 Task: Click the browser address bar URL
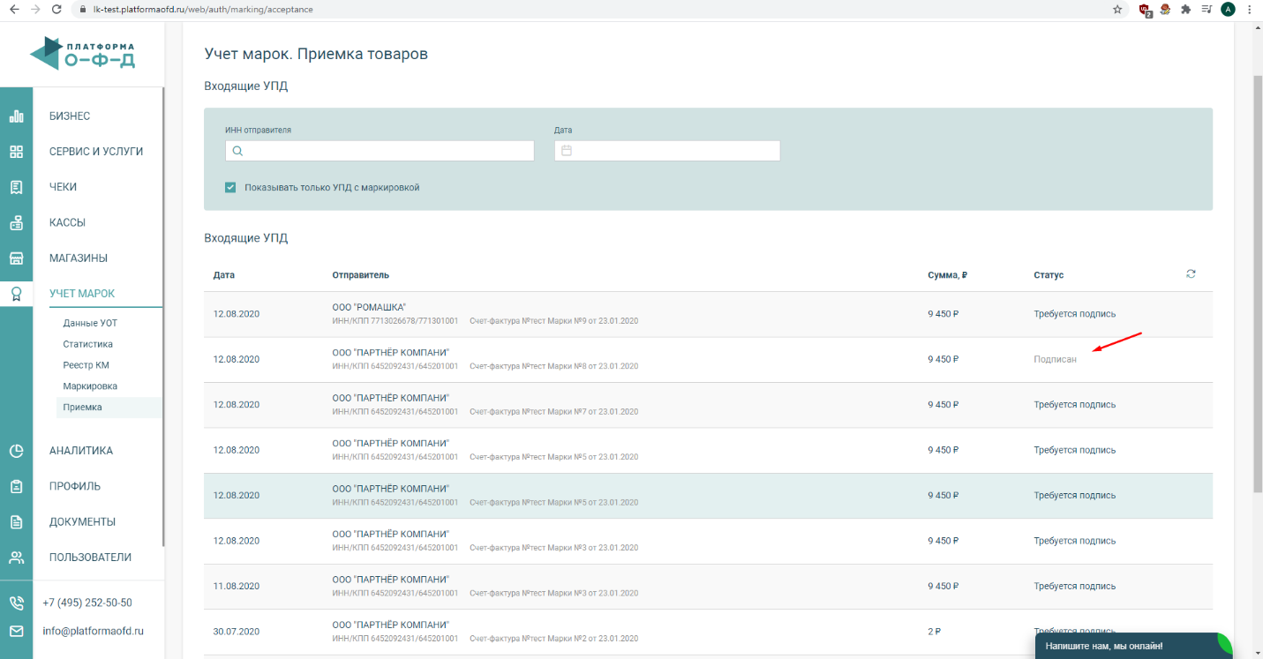pyautogui.click(x=202, y=10)
